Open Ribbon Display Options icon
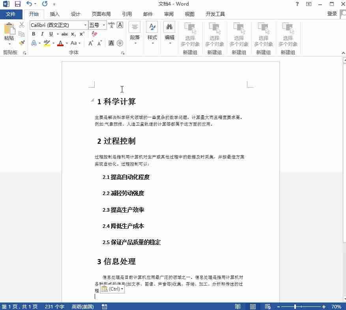Image resolution: width=346 pixels, height=310 pixels. 309,4
